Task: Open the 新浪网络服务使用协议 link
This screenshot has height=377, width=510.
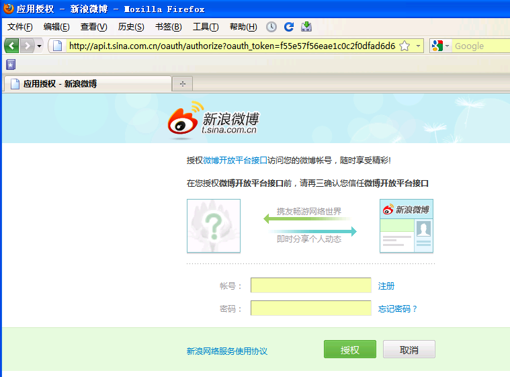Action: pos(227,351)
